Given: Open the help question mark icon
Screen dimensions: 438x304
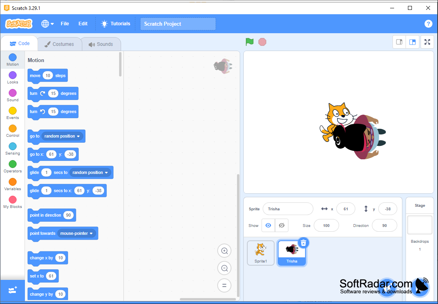Looking at the screenshot, I should tap(428, 24).
